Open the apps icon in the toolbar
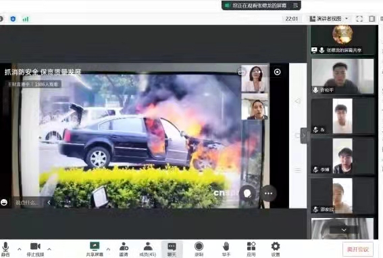Viewport: 383px width, 258px height. [x=251, y=249]
